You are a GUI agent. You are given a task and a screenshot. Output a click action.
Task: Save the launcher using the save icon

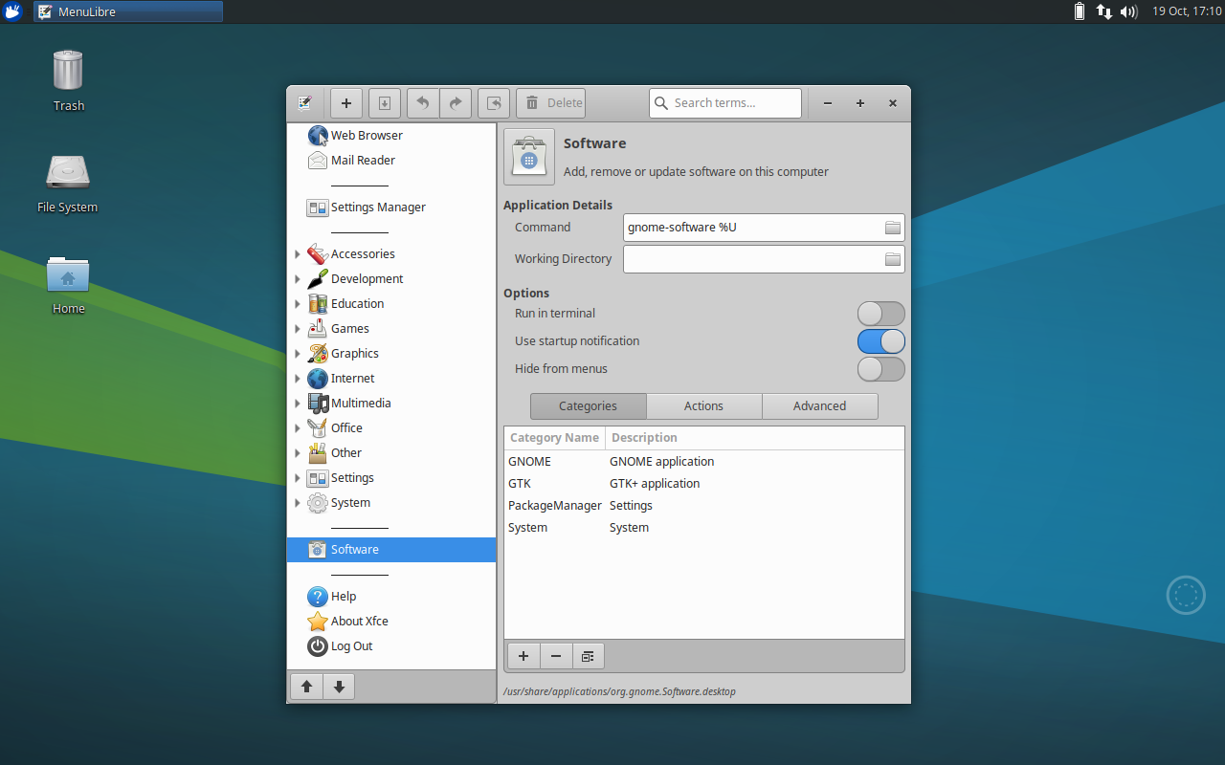tap(384, 102)
